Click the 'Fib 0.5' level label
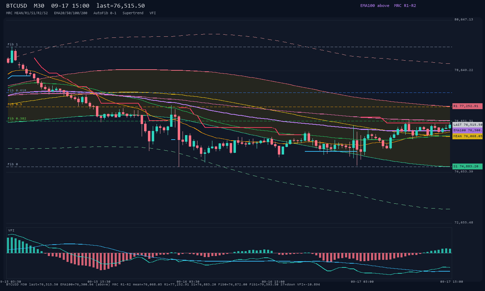485x291 pixels. (15, 104)
